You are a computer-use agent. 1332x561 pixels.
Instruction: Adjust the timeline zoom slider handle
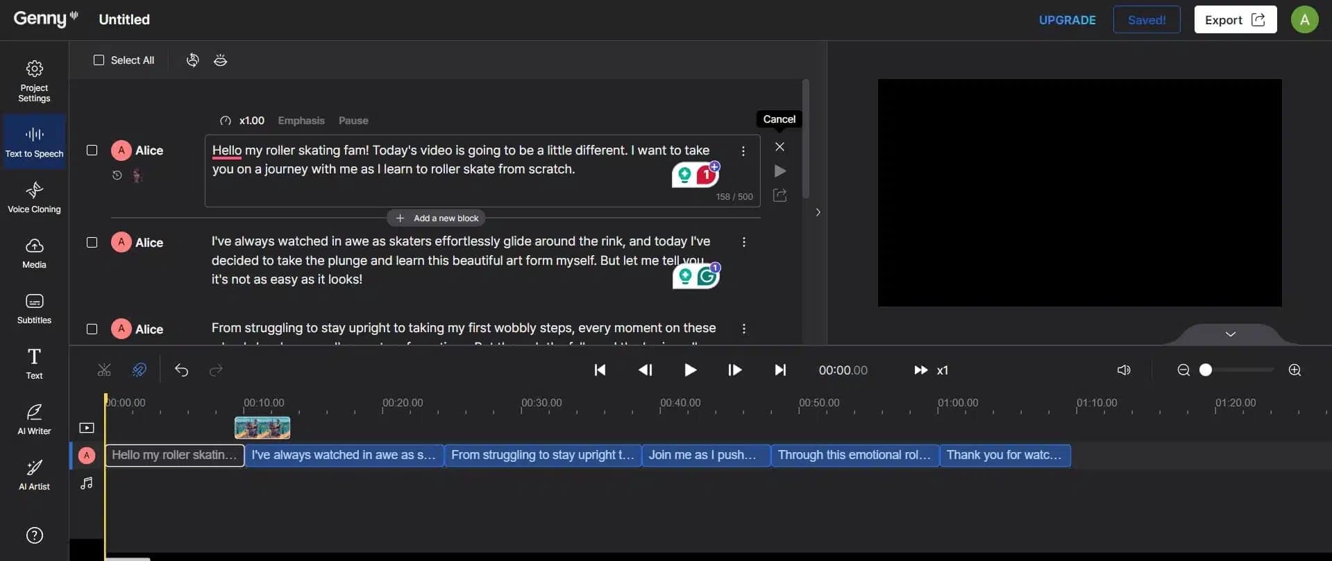pyautogui.click(x=1206, y=370)
